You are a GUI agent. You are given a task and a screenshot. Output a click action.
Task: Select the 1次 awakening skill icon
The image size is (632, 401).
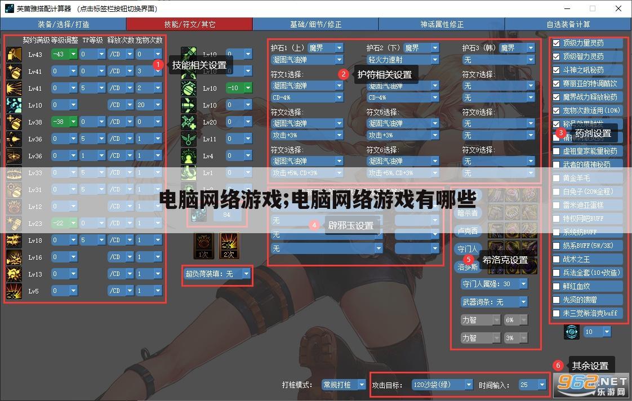click(203, 246)
